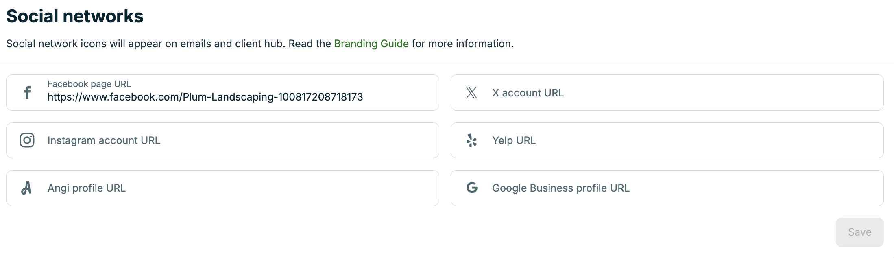
Task: Click the Google G icon
Action: (x=472, y=188)
